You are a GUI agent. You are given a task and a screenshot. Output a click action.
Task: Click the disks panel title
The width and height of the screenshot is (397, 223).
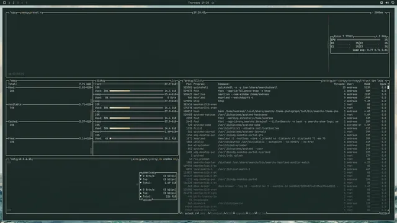[100, 81]
